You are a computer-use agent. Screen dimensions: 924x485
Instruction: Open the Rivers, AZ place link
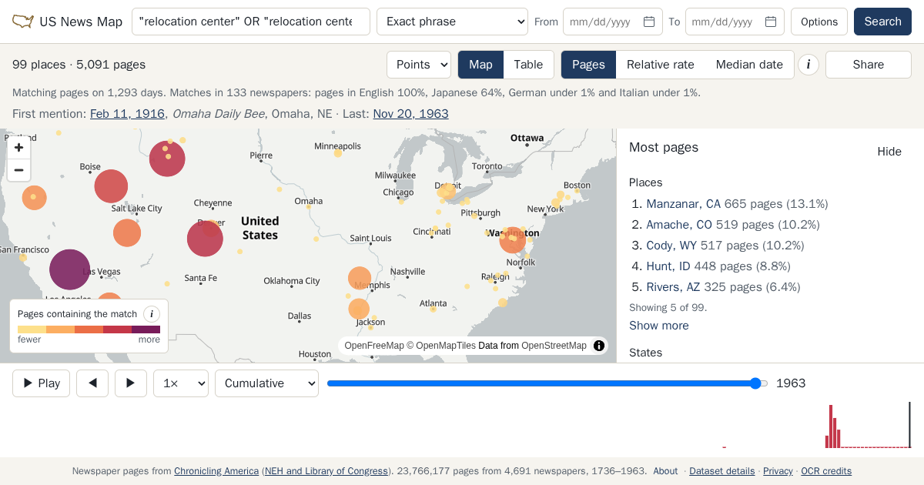674,287
